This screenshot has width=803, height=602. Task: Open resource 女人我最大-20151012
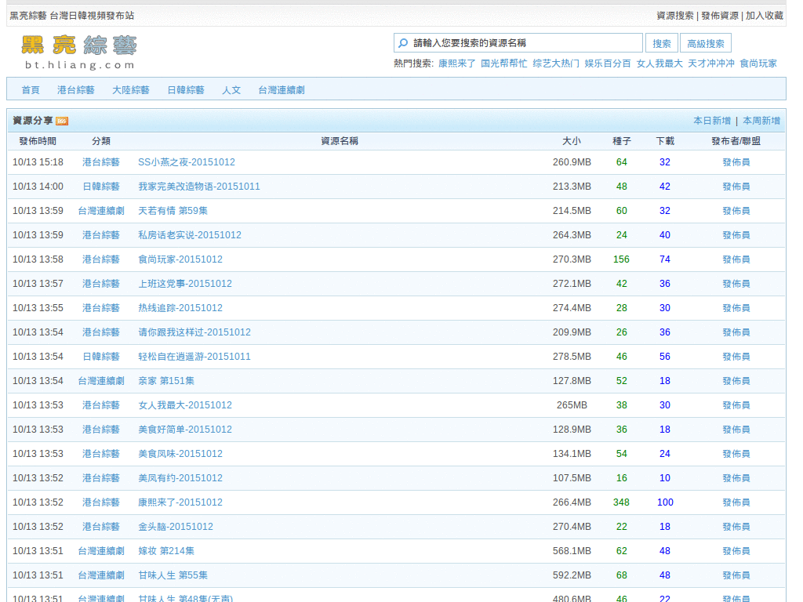[185, 405]
